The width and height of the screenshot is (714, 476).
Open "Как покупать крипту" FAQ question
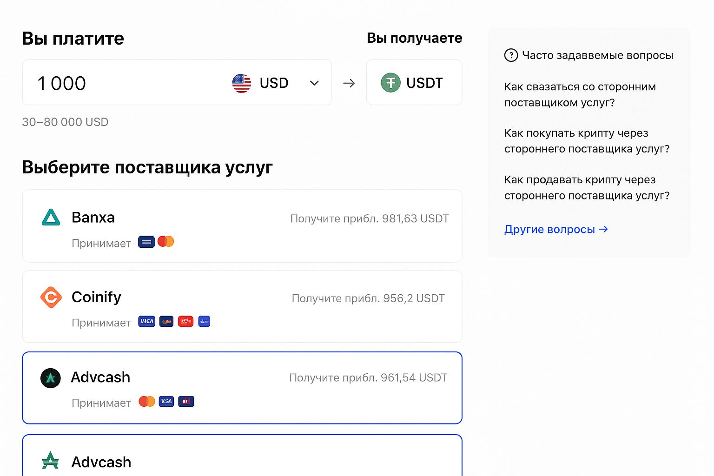587,141
